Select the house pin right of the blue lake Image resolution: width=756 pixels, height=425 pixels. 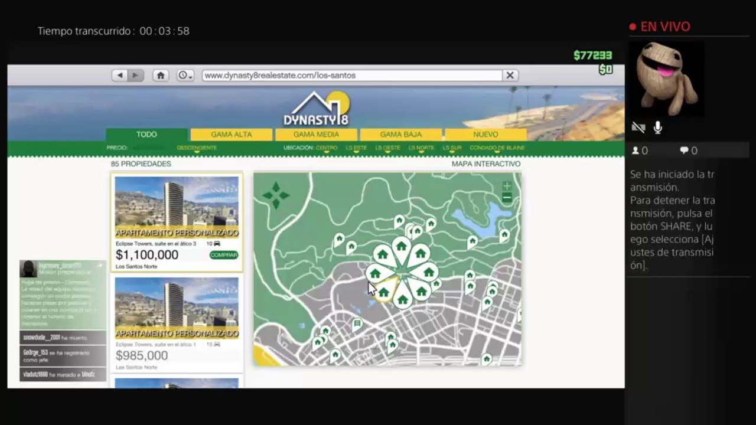504,235
